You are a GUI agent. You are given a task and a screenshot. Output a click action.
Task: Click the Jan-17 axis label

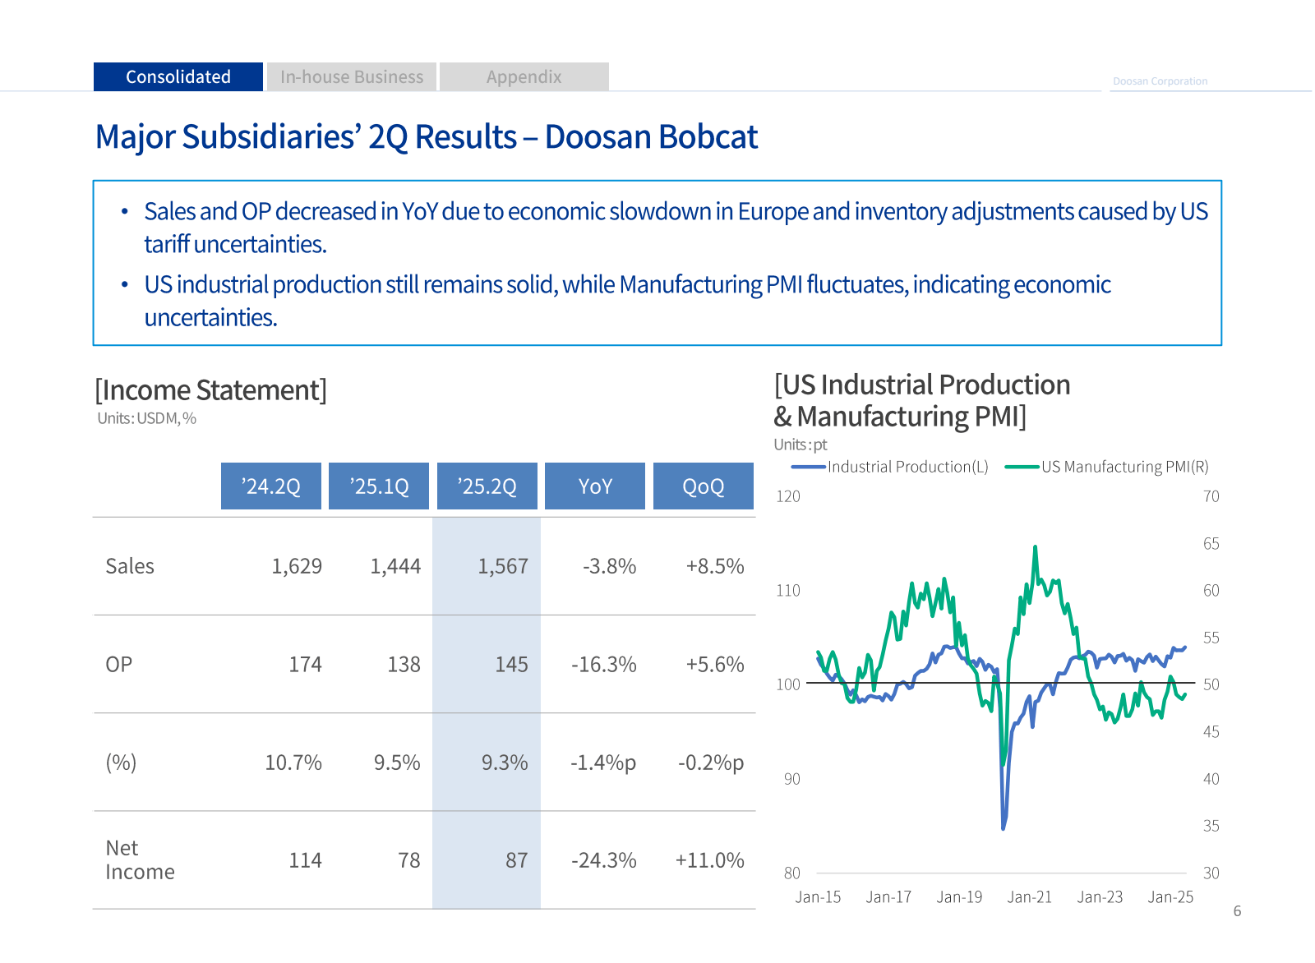888,897
